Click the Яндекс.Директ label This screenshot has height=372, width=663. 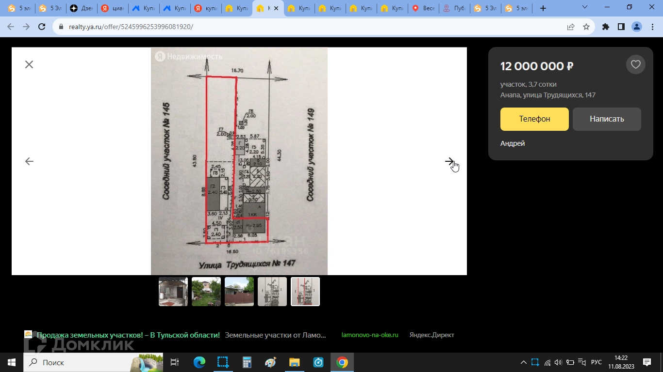[x=432, y=335]
